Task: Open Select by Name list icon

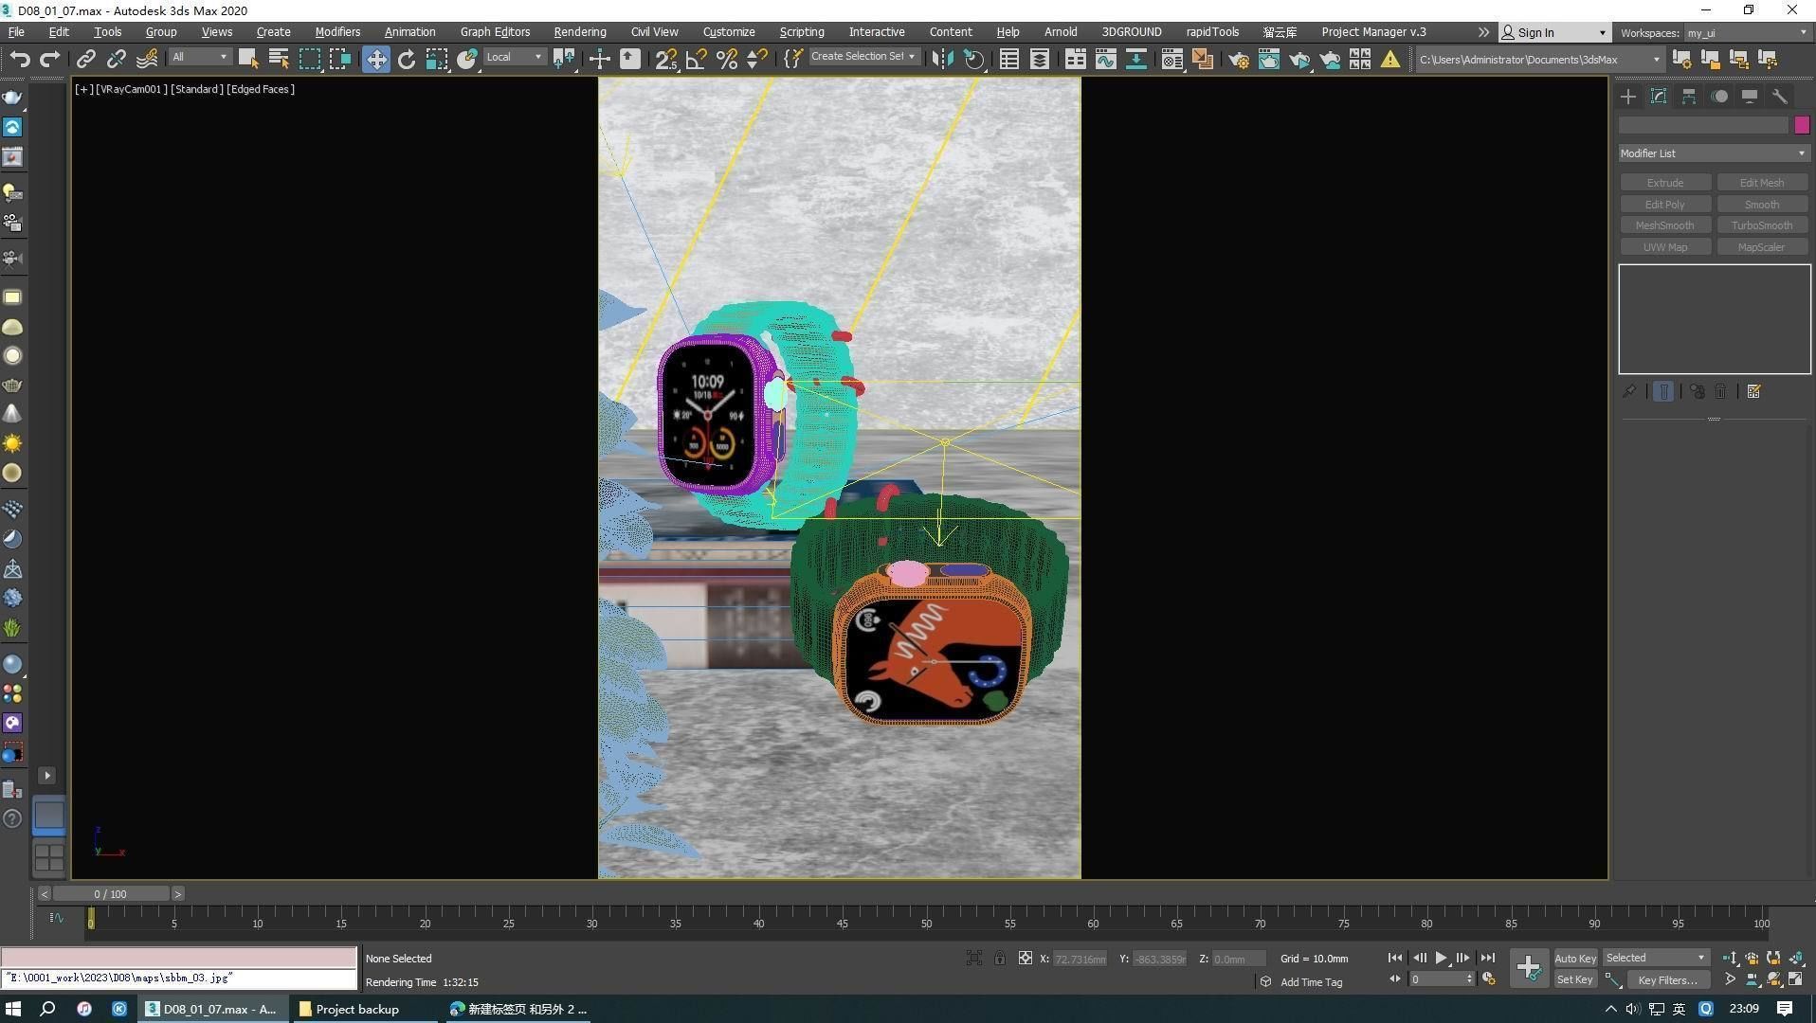Action: tap(279, 60)
